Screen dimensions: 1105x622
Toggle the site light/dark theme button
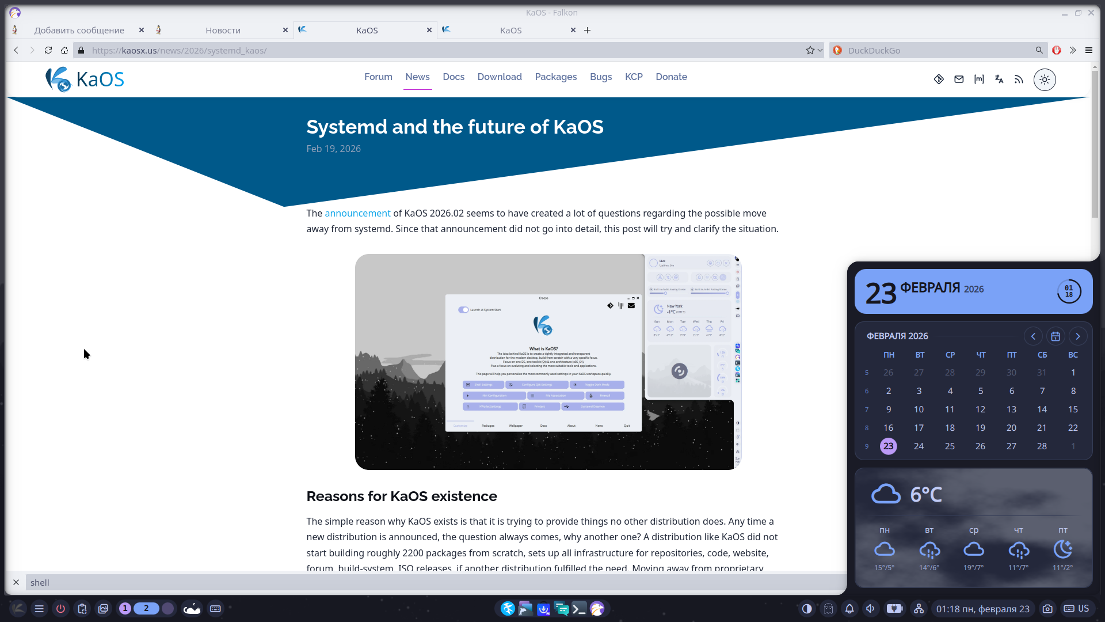pos(1045,79)
